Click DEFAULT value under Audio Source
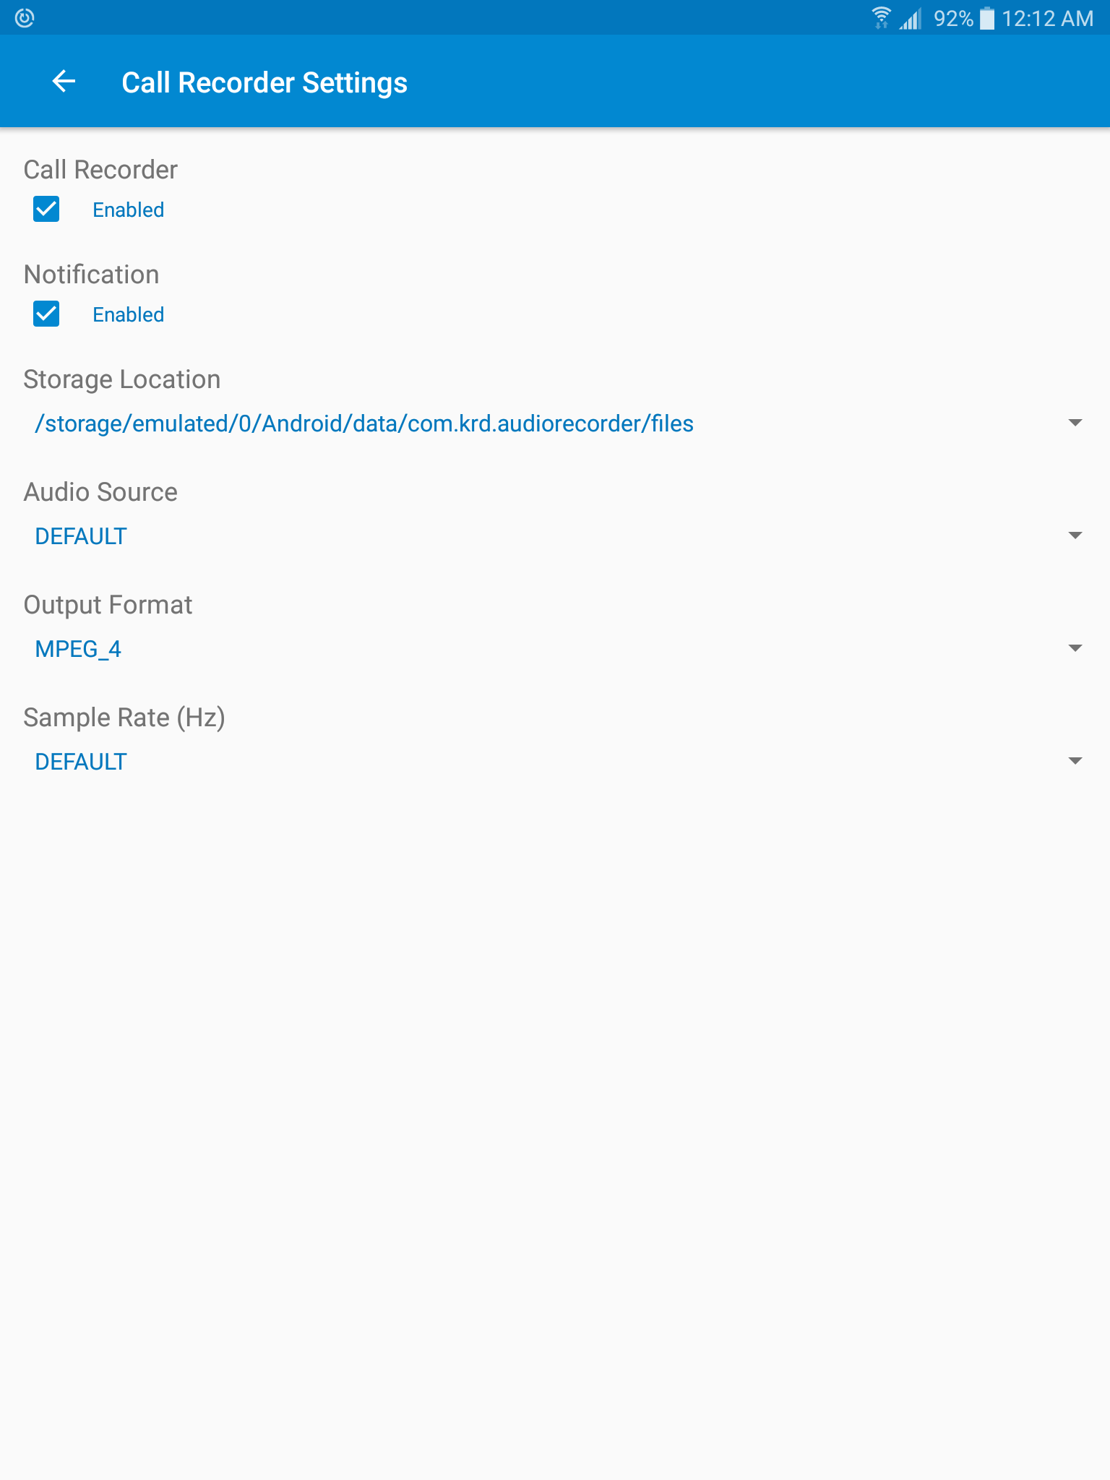The image size is (1110, 1480). pos(81,536)
